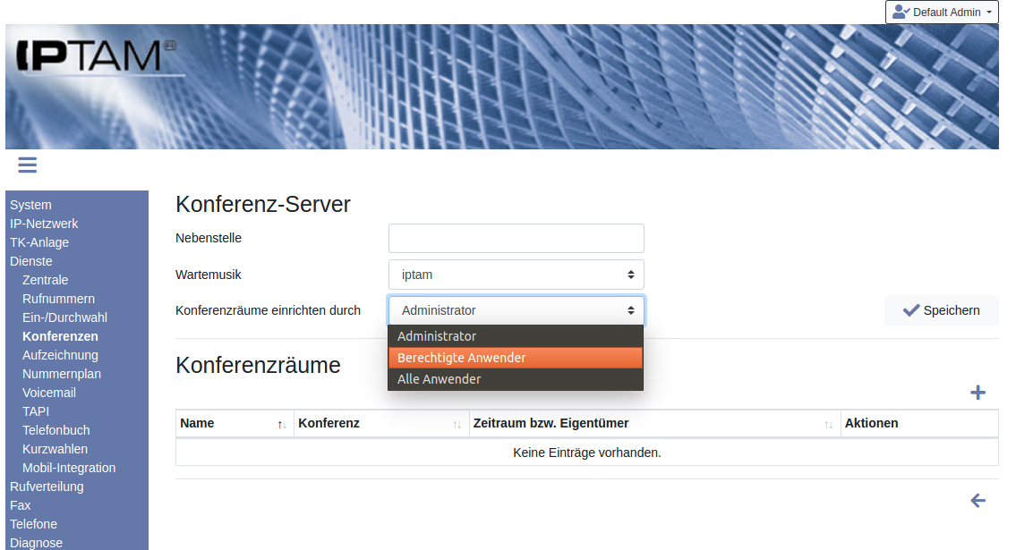This screenshot has height=550, width=1016.
Task: Toggle the hamburger menu icon
Action: coord(27,165)
